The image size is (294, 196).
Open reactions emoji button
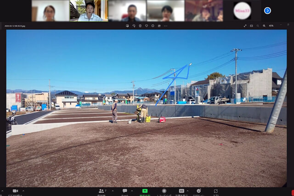(x=198, y=191)
